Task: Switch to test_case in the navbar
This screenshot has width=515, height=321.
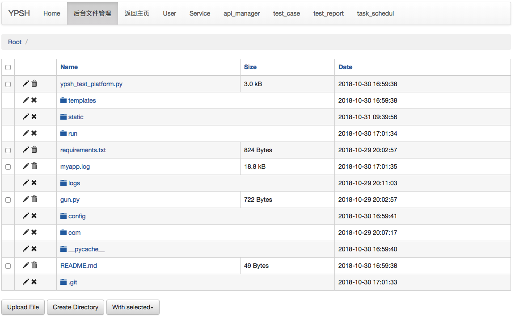Action: click(287, 13)
